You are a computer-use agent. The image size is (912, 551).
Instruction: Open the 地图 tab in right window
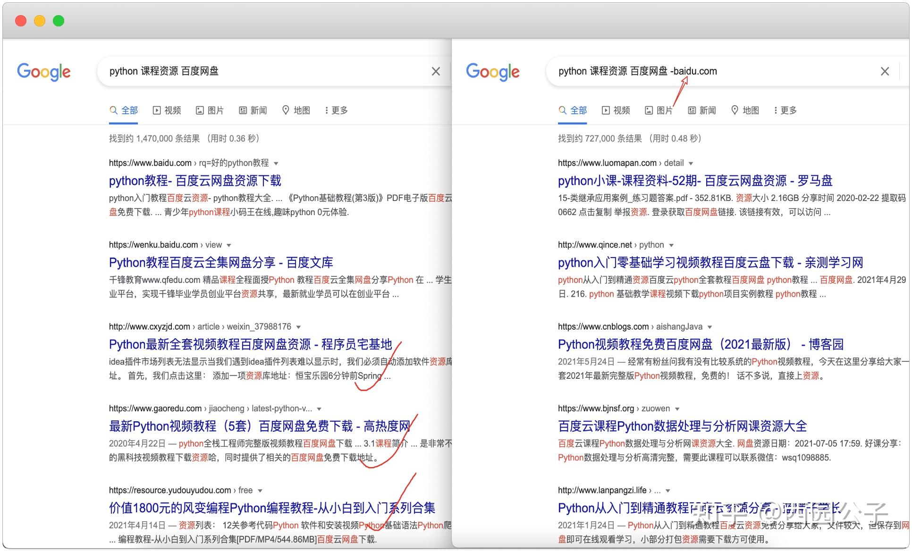point(745,110)
